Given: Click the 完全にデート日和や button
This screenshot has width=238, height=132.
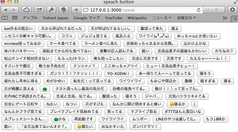Looking at the screenshot, I should pyautogui.click(x=21, y=104).
